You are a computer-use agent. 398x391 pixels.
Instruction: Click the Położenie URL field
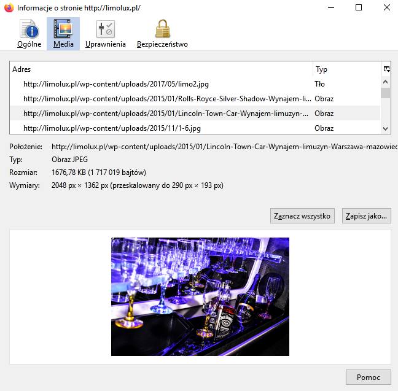click(x=224, y=147)
